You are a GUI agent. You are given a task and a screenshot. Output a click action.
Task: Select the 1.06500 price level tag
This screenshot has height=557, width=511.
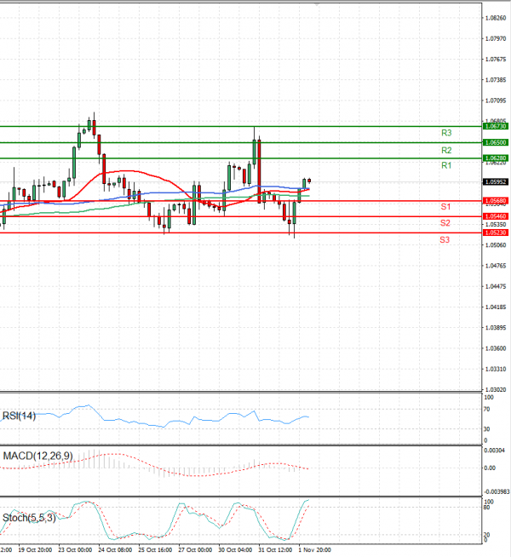coord(496,142)
